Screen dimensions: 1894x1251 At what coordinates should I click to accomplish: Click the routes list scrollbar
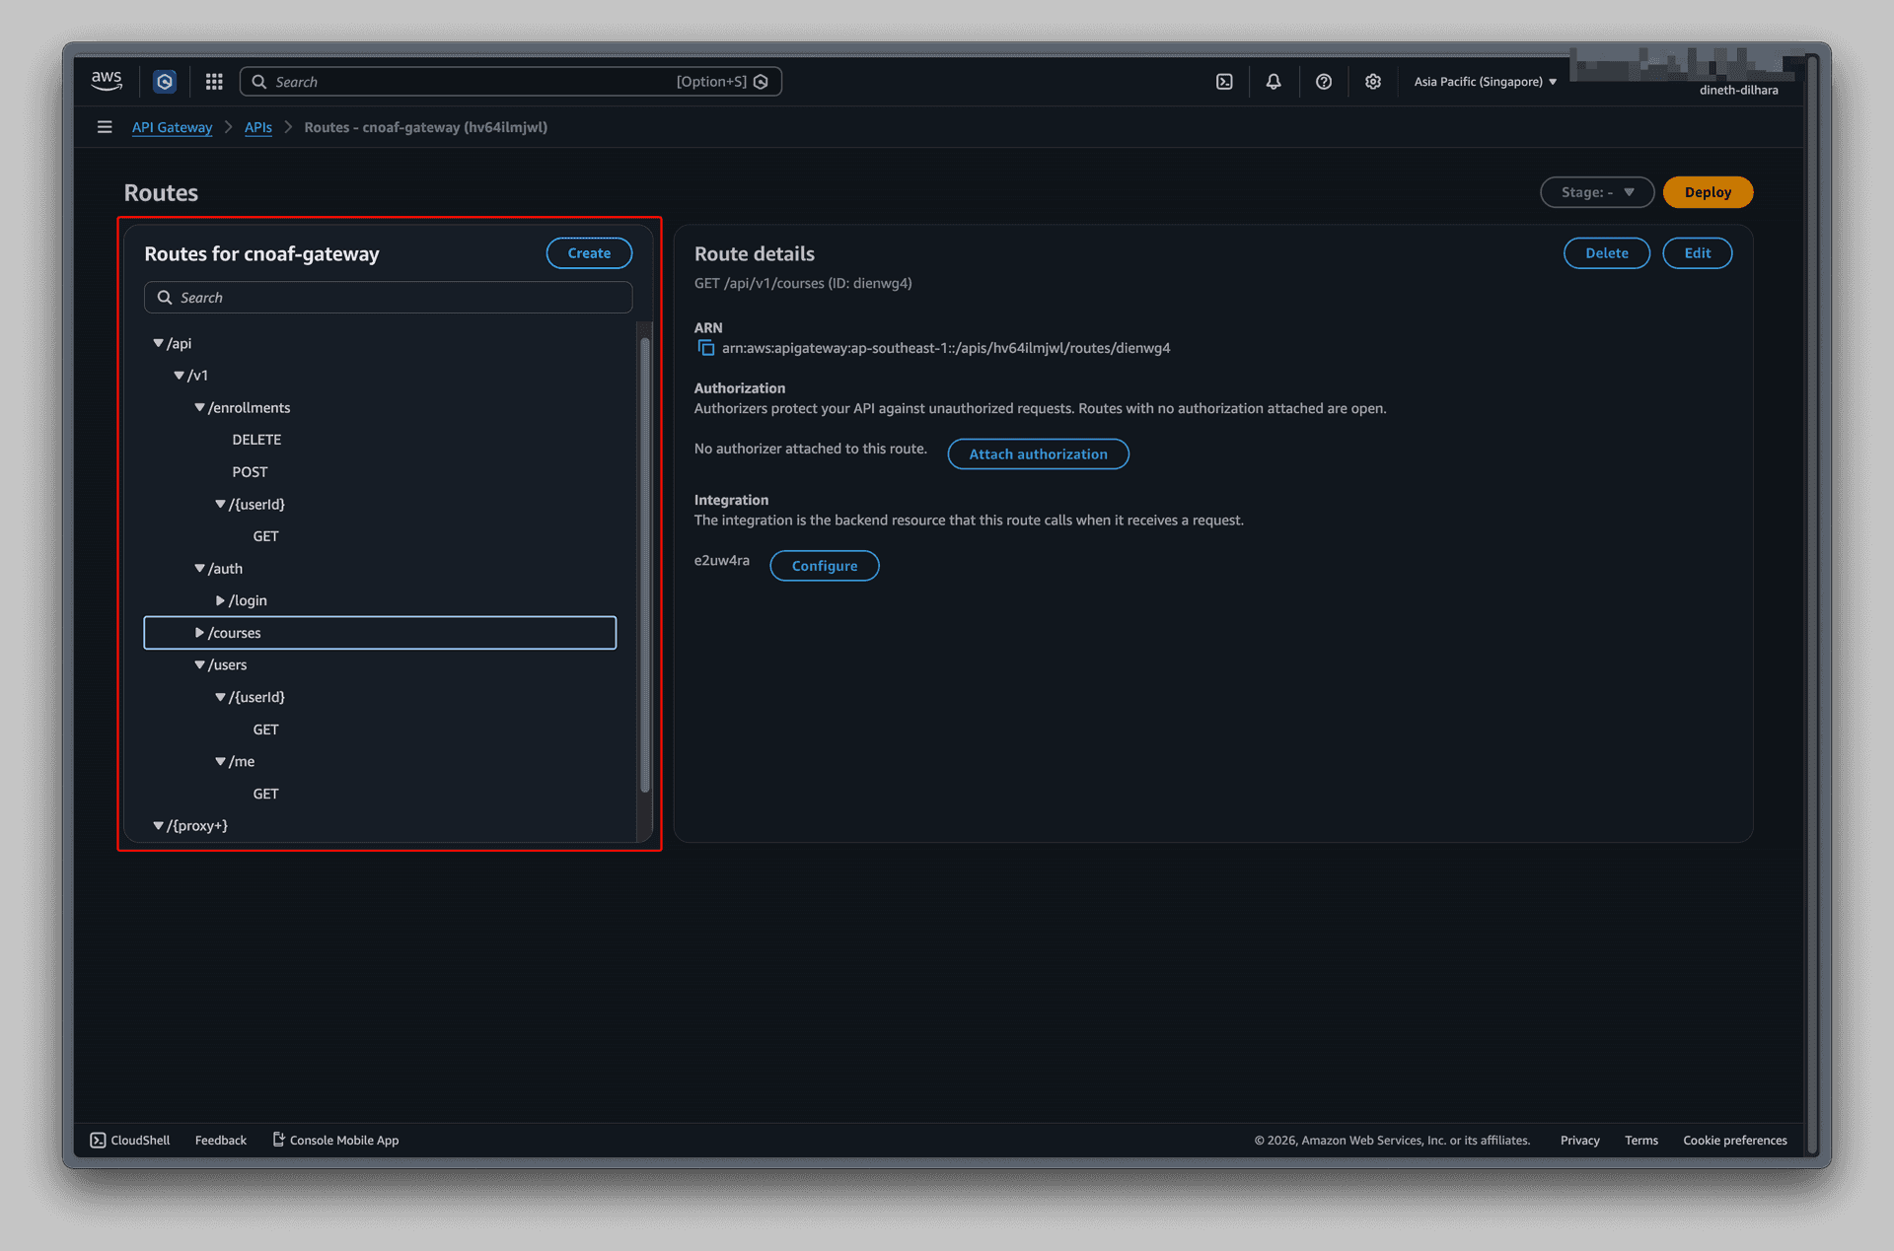tap(645, 565)
